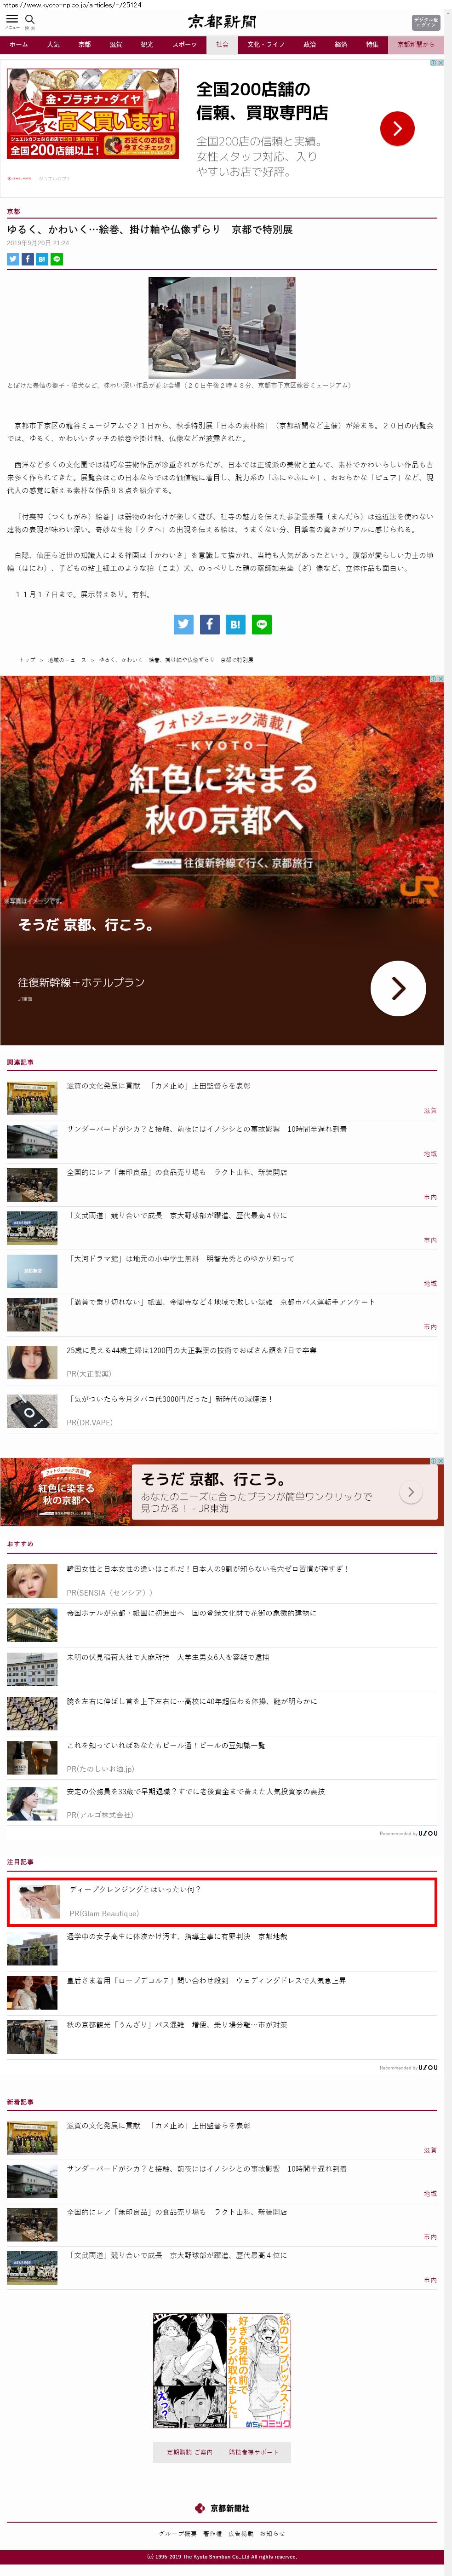
Task: Click the white circle arrow on the JR ad
Action: tap(398, 988)
